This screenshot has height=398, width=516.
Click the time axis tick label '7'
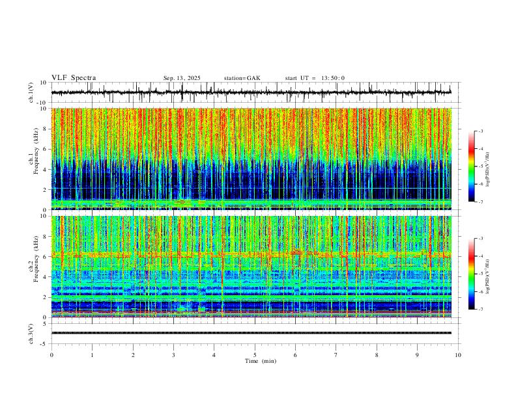click(336, 355)
